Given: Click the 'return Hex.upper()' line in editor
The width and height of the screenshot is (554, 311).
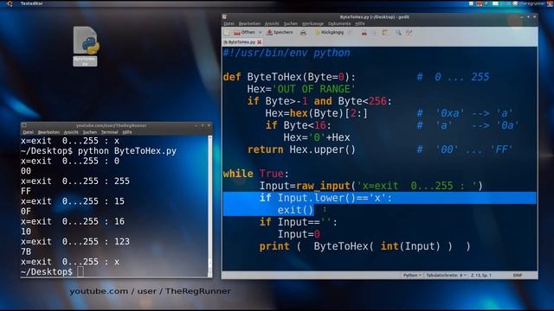Looking at the screenshot, I should (301, 149).
